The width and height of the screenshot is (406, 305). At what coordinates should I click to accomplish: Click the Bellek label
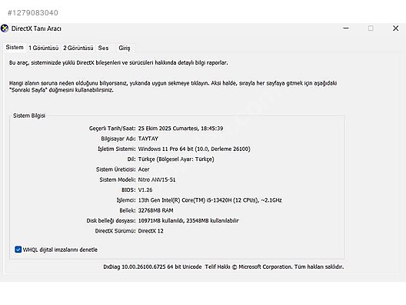[128, 210]
